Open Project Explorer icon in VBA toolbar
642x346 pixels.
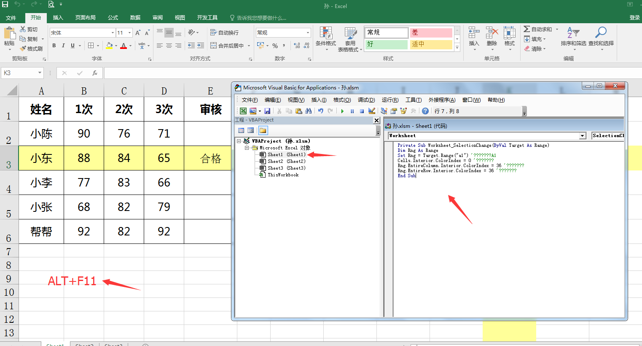384,111
